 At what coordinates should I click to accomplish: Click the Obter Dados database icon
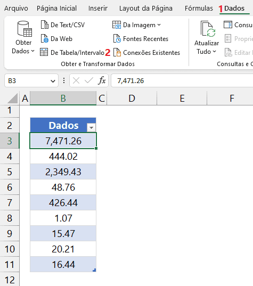(25, 29)
